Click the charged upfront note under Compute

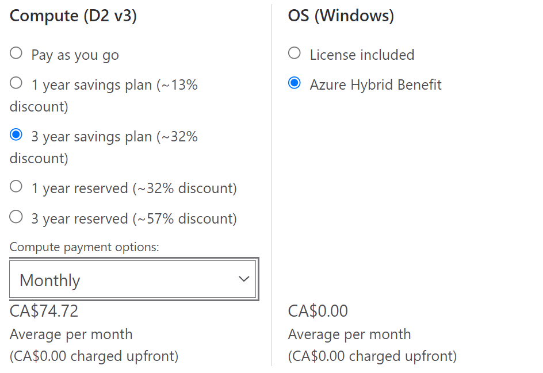coord(94,356)
